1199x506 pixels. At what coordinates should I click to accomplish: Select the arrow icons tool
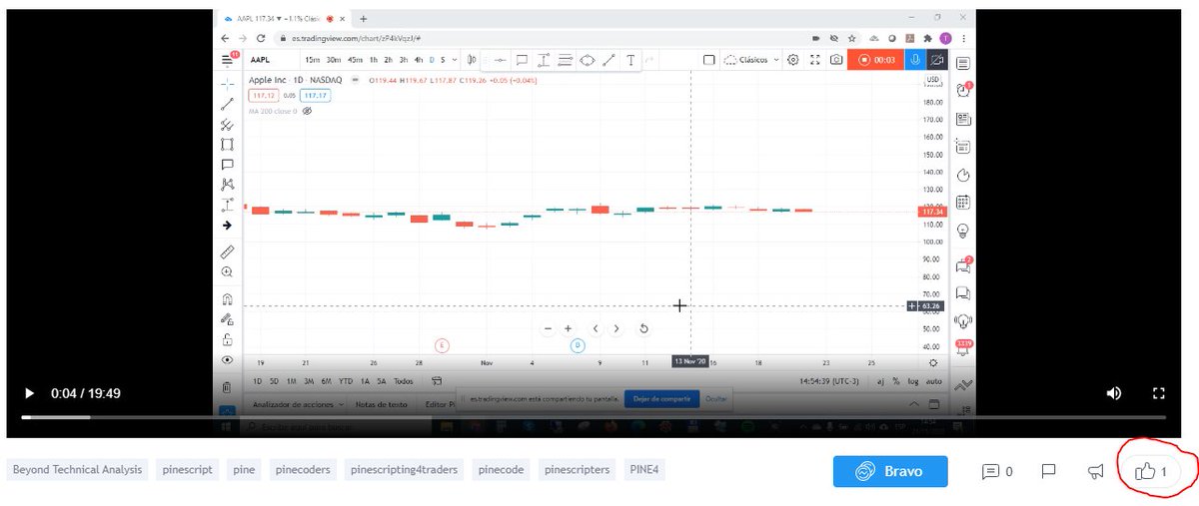coord(228,226)
